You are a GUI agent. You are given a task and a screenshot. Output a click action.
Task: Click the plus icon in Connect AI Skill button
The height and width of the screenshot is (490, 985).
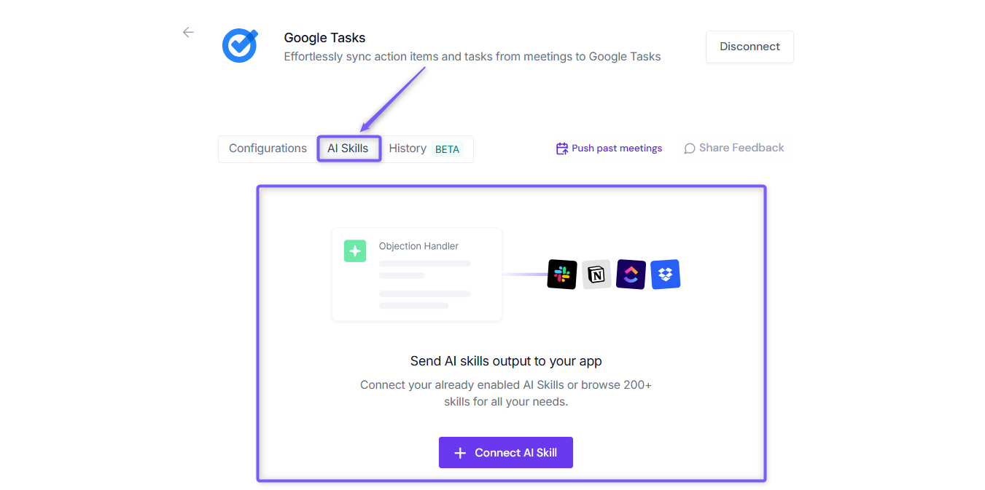460,453
